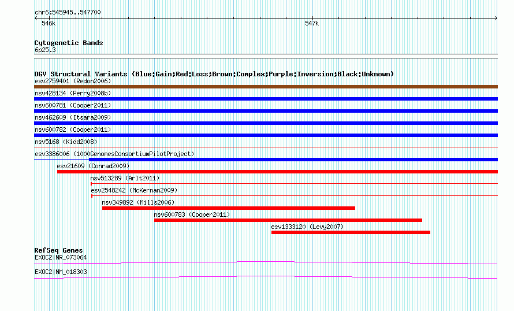Image resolution: width=514 pixels, height=311 pixels.
Task: Select gene label EXOC2|NM_018303
Action: coord(61,272)
